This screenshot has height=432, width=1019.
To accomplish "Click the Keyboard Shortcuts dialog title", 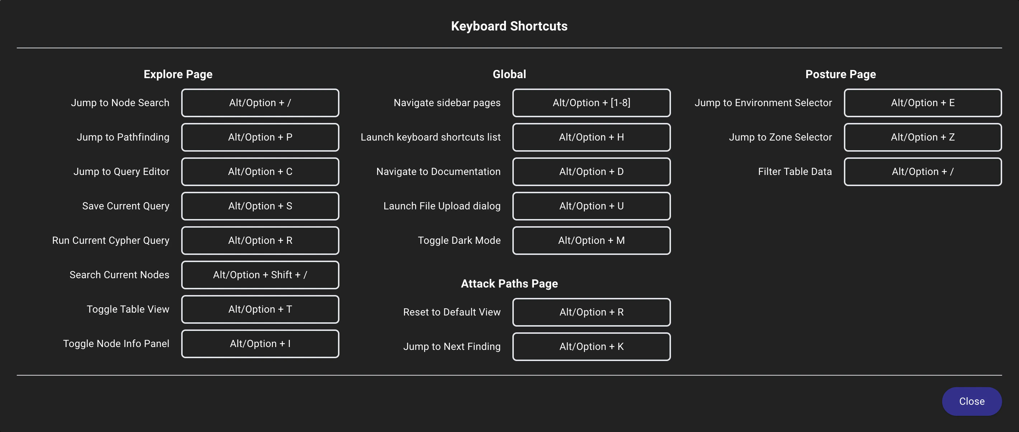I will point(509,26).
